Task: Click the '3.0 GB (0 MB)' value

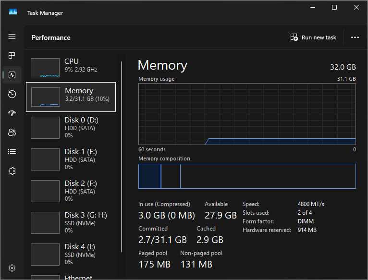Action: (167, 215)
